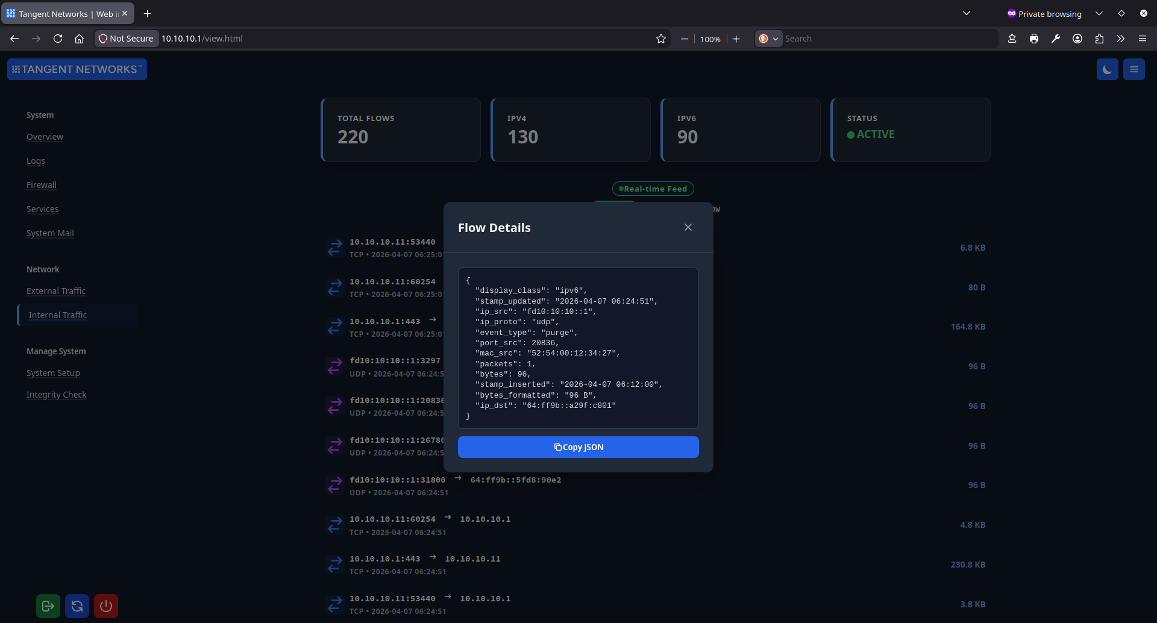Expand the Private browsing dropdown arrow

click(1099, 13)
